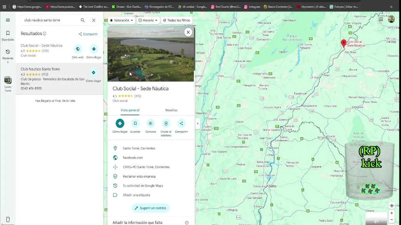The width and height of the screenshot is (401, 225).
Task: Click info icon next to Añadir la información
Action: click(187, 223)
